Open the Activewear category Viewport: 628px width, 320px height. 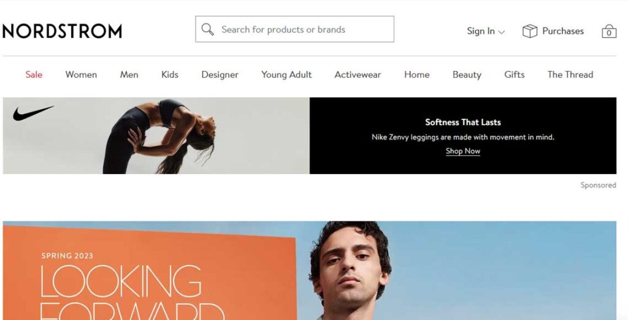pyautogui.click(x=358, y=75)
